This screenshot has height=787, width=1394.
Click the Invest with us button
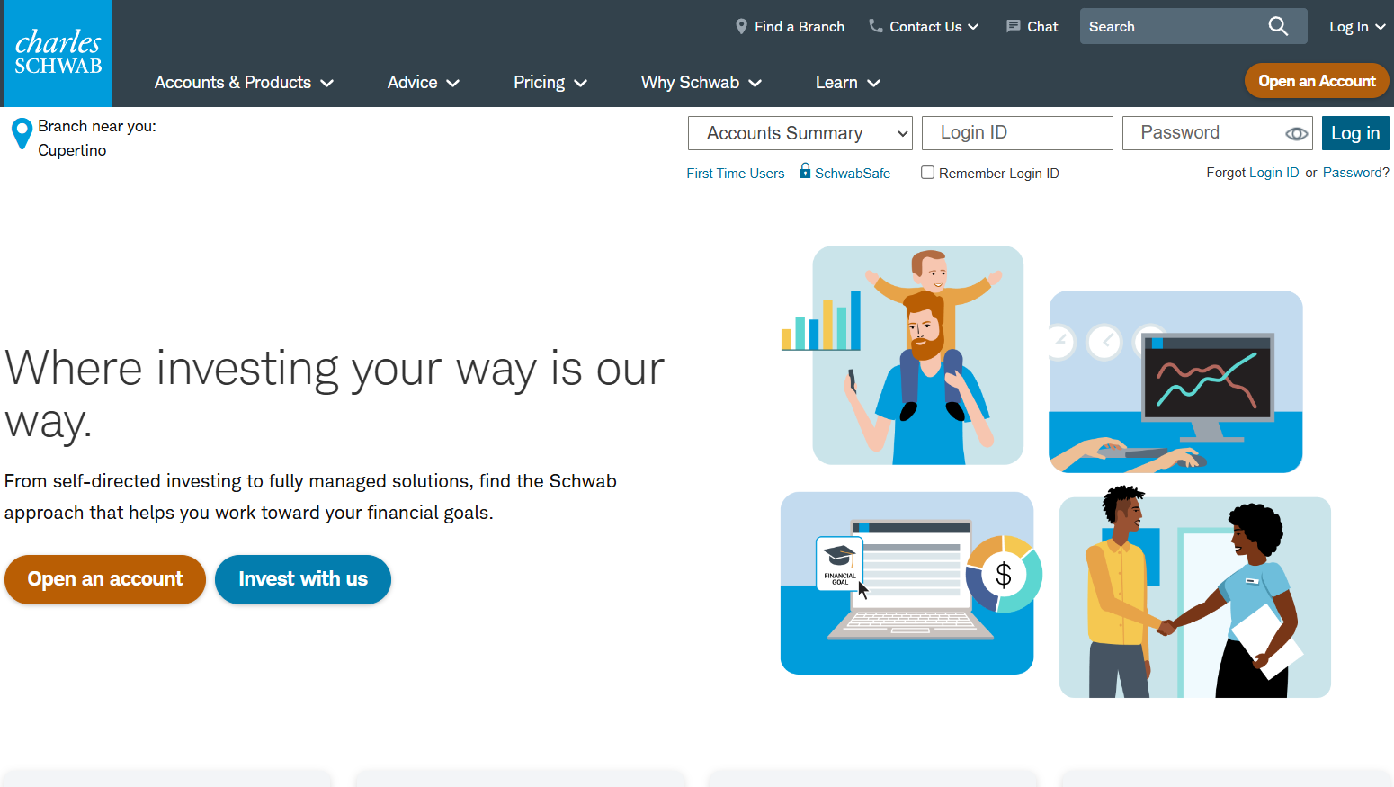303,579
